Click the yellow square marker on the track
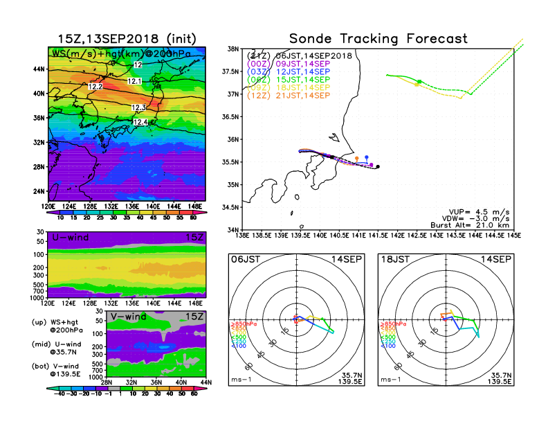This screenshot has height=424, width=548. (417, 85)
